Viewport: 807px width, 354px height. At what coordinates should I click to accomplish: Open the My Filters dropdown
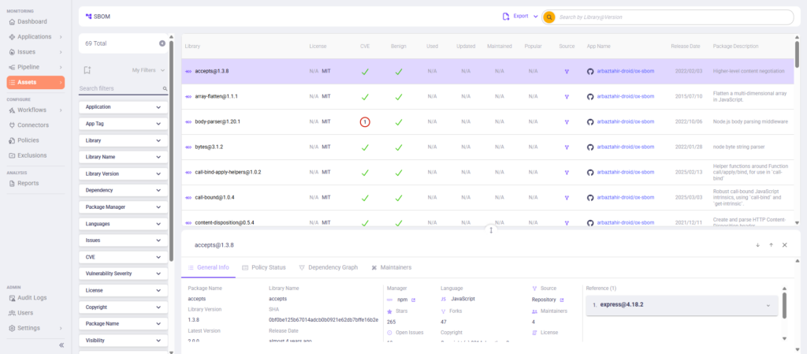pyautogui.click(x=148, y=70)
